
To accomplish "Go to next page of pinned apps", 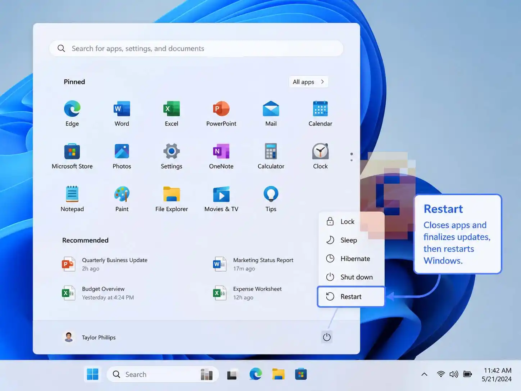I will coord(352,160).
